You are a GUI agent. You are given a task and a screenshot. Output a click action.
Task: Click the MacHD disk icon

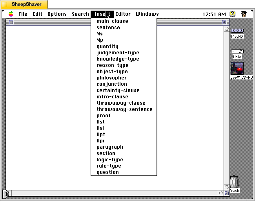(237, 31)
